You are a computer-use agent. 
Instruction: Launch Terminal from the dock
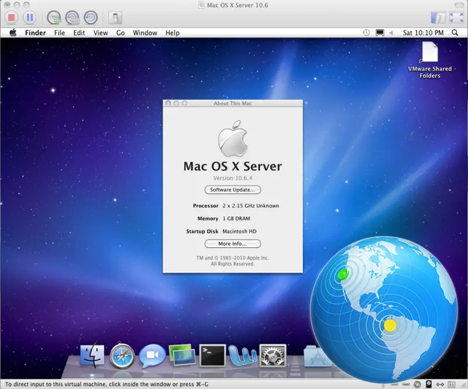(212, 356)
